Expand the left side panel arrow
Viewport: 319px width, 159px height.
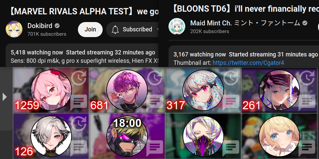(4, 97)
